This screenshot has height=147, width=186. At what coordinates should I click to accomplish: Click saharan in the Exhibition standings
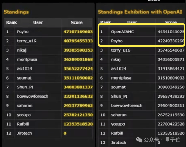point(119,115)
